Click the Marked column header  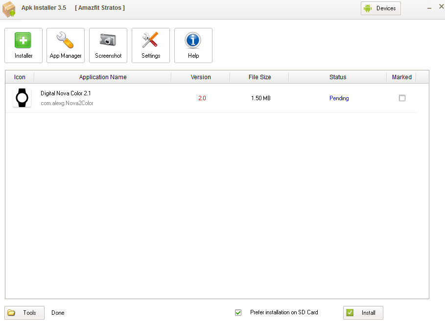pyautogui.click(x=401, y=77)
